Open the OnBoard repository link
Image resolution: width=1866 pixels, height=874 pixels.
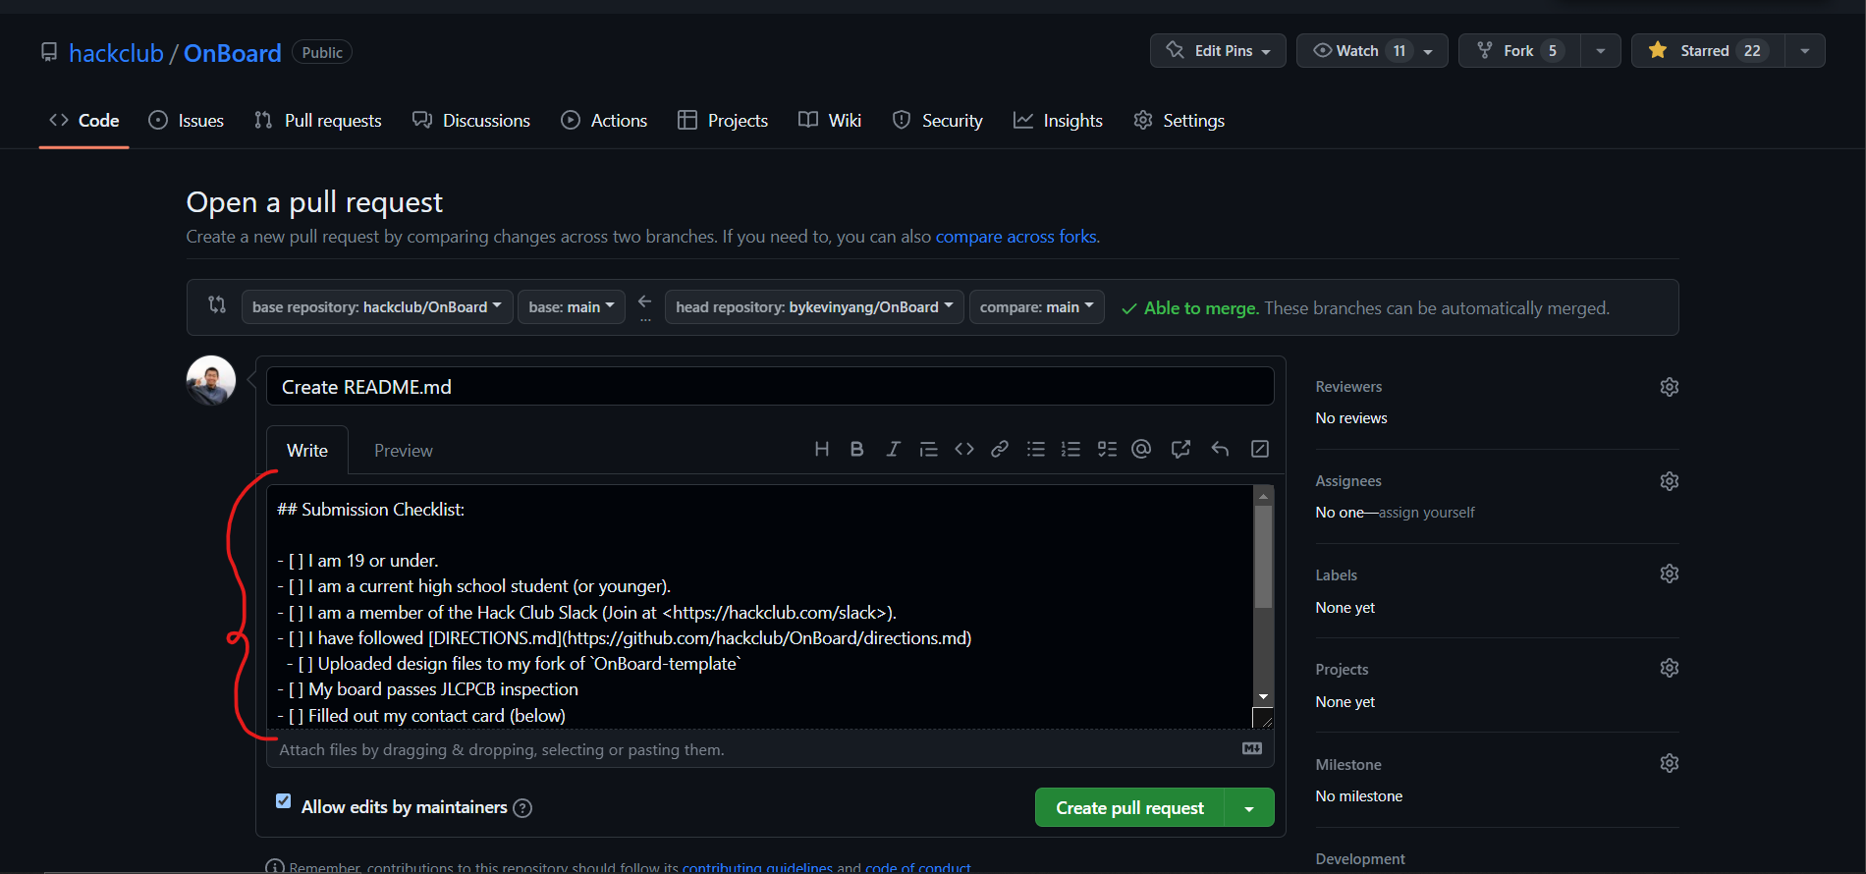pos(233,53)
